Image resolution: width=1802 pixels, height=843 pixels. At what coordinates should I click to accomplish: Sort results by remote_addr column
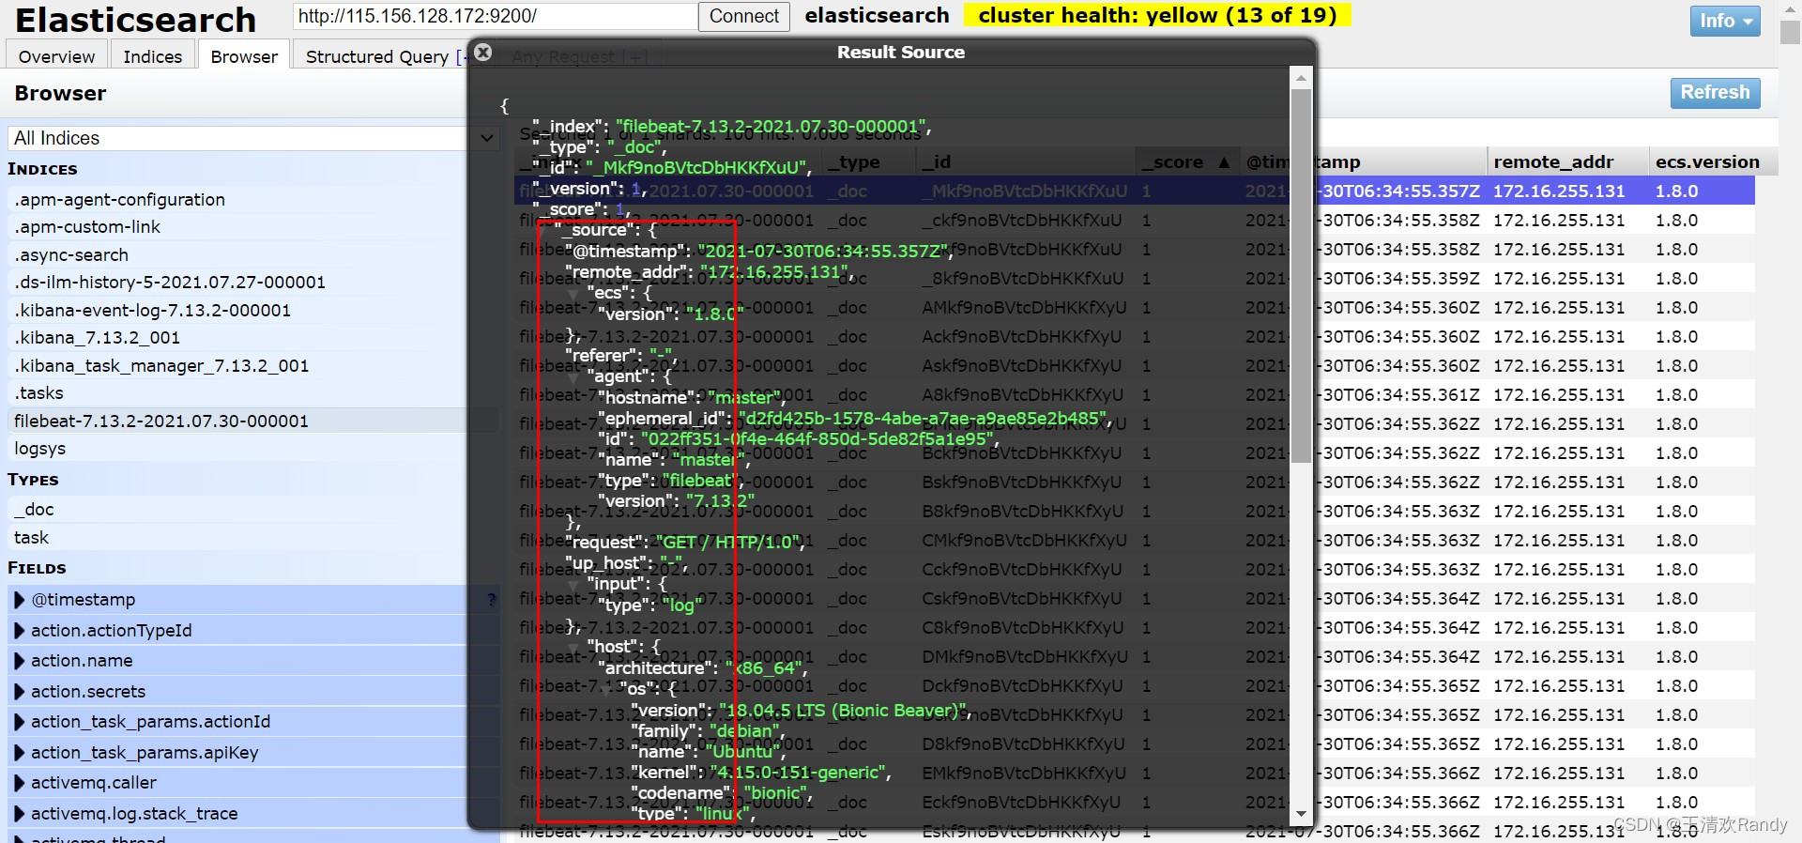[1567, 161]
